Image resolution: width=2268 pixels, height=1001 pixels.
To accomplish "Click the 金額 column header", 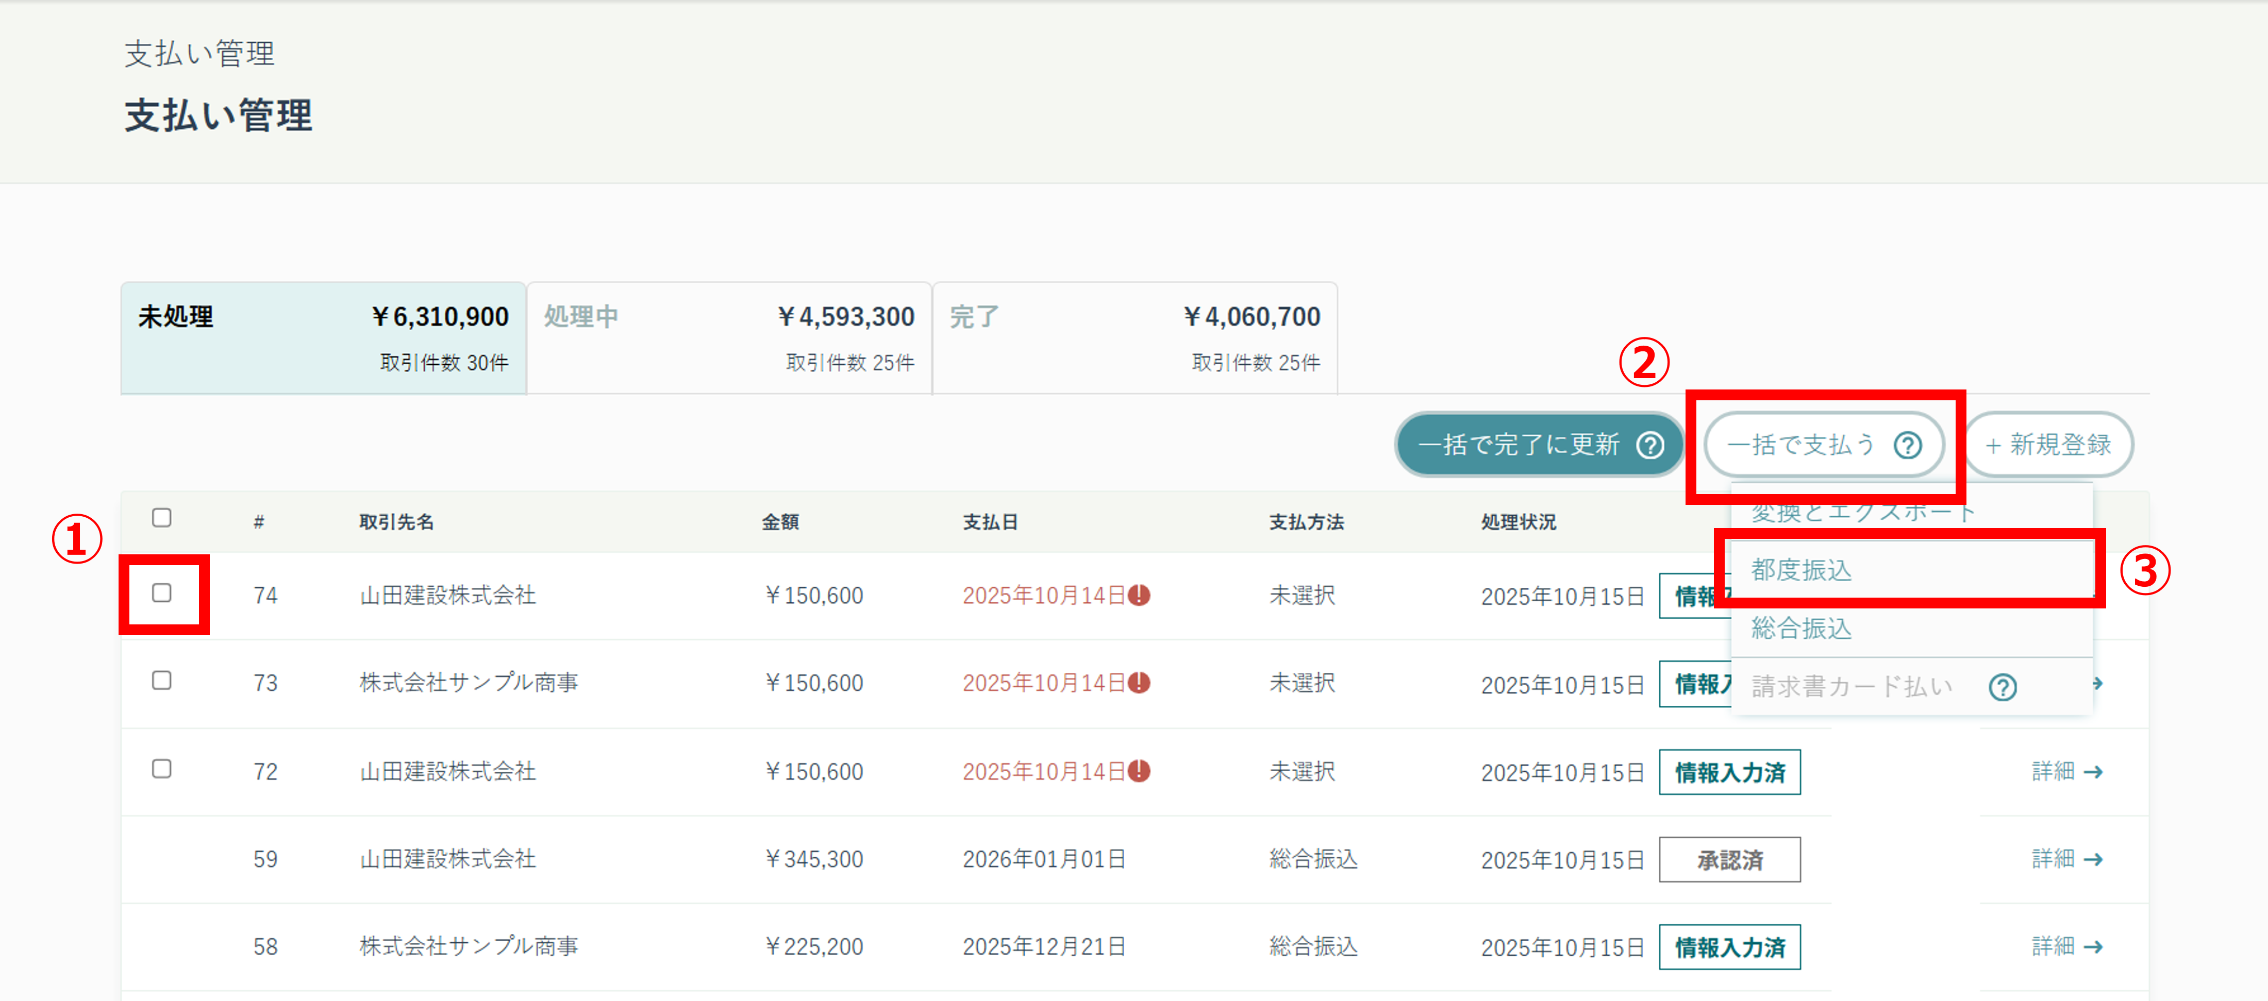I will pyautogui.click(x=780, y=521).
